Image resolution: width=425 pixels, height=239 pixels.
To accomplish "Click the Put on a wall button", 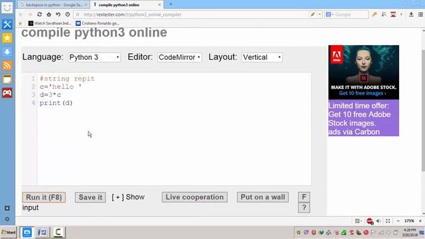I will point(263,197).
